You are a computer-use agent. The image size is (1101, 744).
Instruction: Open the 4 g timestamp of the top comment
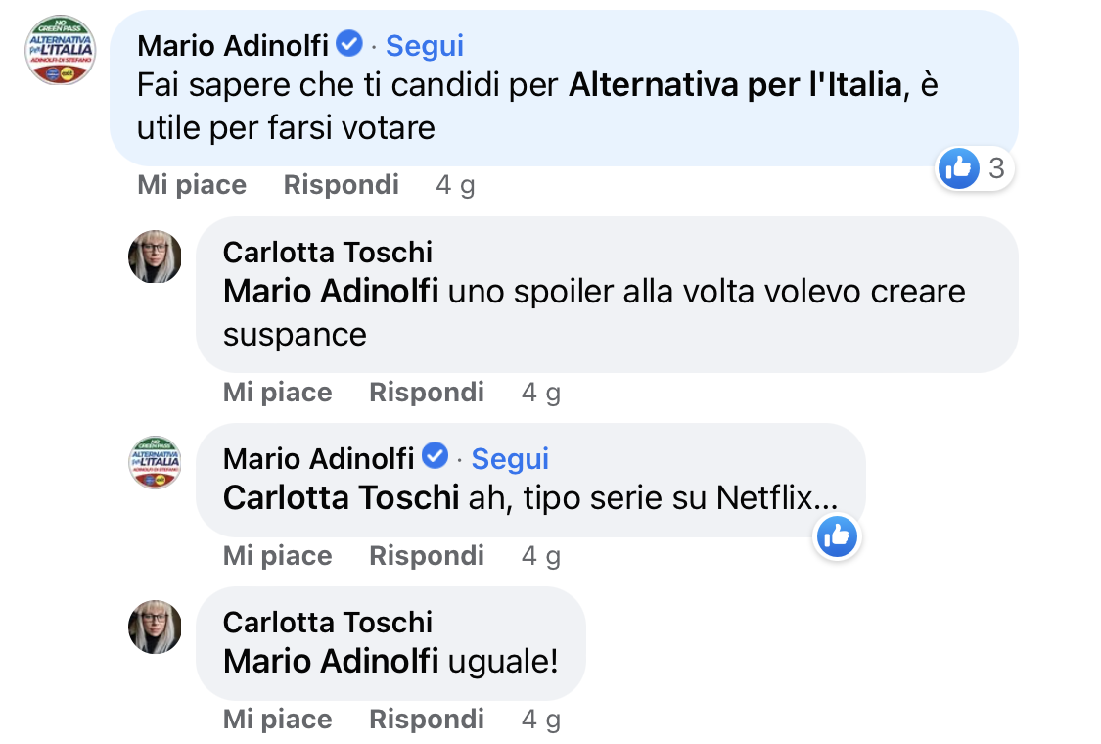point(455,185)
